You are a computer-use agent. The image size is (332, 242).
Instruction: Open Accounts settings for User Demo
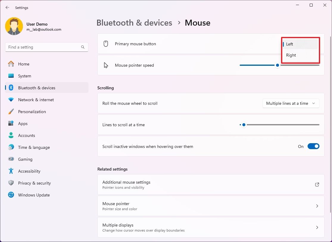click(26, 135)
